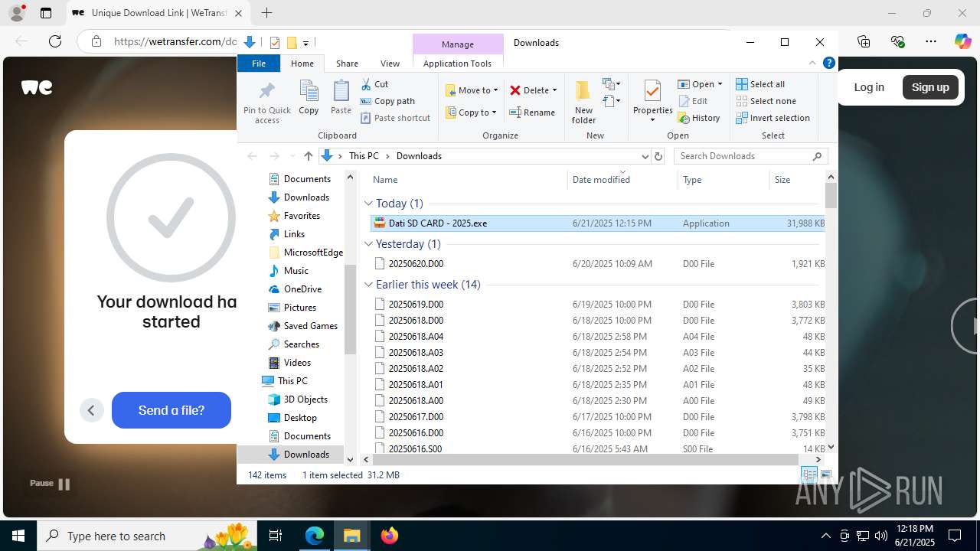Screen dimensions: 980x551
Task: Open the Move to dropdown
Action: point(472,90)
